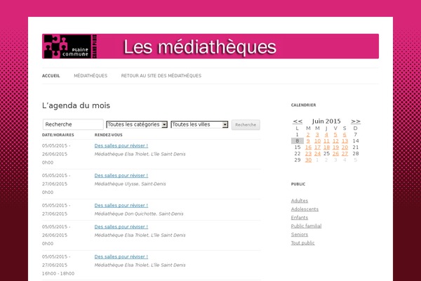The image size is (421, 281).
Task: Open the MÉDIATHÈQUES menu item
Action: [x=91, y=76]
